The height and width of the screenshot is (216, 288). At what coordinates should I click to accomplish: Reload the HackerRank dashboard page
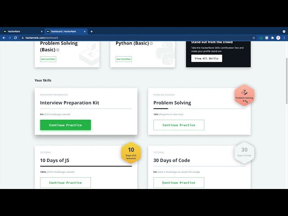pyautogui.click(x=16, y=38)
